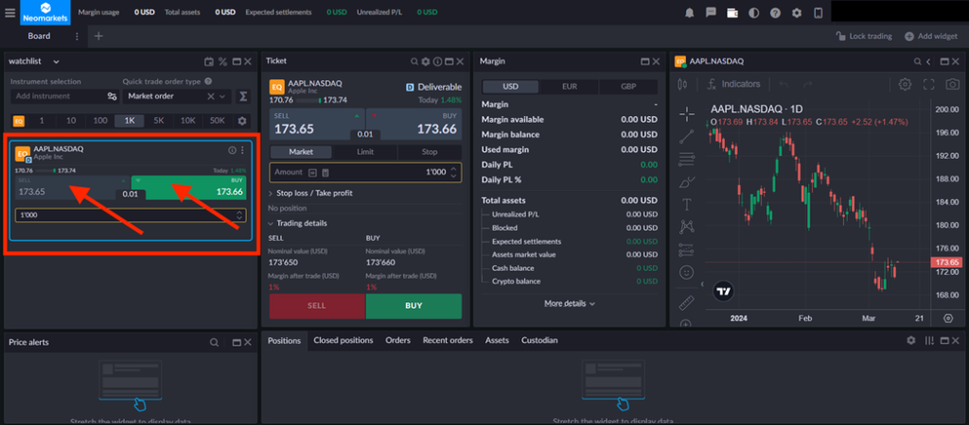Click the Add widget button
Screen dimensions: 969x425
(931, 36)
